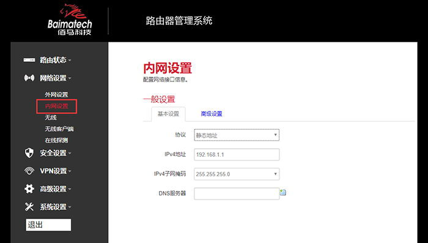Click the DNS服务器 field label
The height and width of the screenshot is (243, 428).
click(172, 193)
